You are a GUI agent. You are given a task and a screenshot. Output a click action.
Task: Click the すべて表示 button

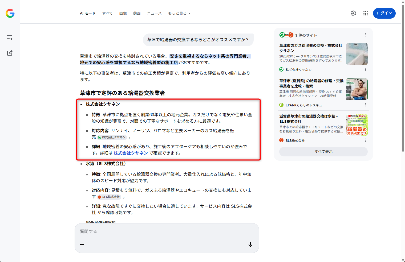coord(323,152)
